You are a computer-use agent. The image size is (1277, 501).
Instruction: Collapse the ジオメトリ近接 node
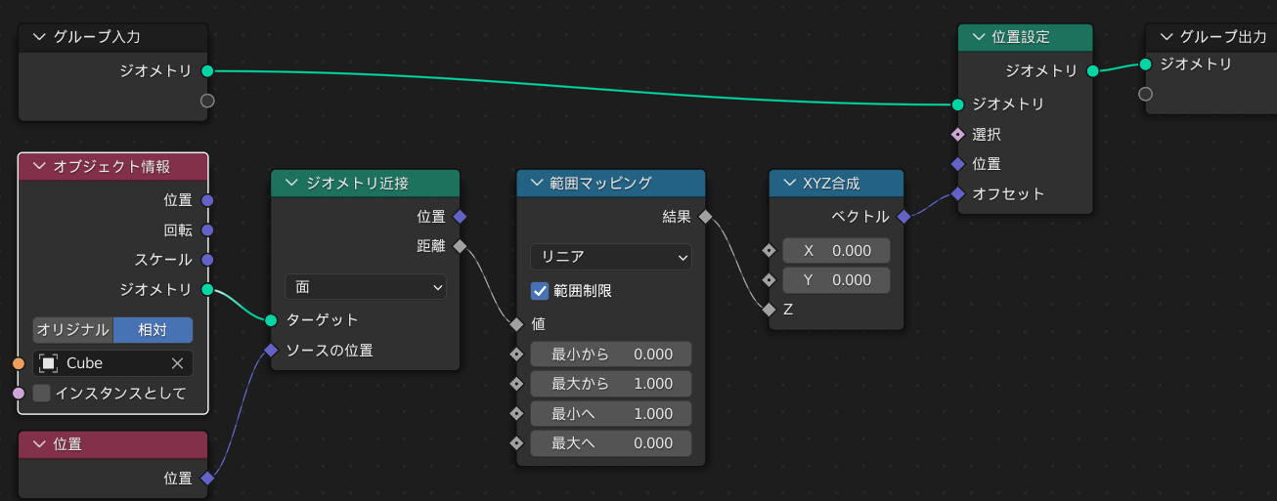pyautogui.click(x=291, y=183)
